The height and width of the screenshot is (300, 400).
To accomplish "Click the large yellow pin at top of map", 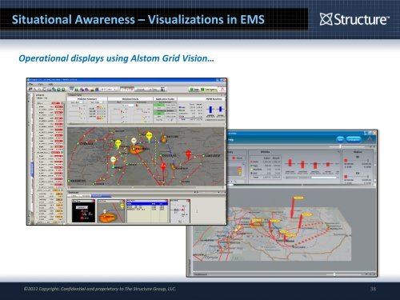I will pos(149,137).
